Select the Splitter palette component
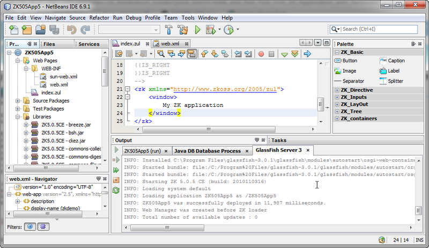This screenshot has height=248, width=429. [391, 81]
